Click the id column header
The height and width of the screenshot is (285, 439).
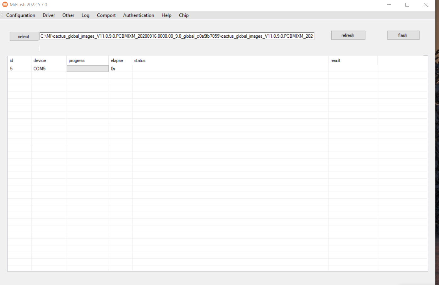[x=19, y=61]
